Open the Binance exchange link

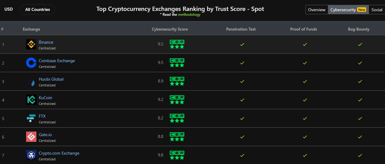(46, 42)
